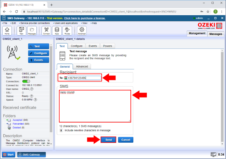Open the Accepted folder link
226x159 pixels.
(18, 120)
